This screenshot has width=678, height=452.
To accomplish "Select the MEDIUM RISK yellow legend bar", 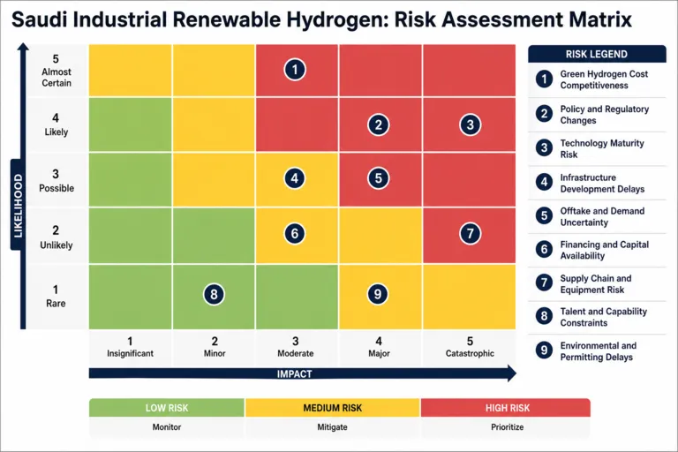I will (333, 408).
